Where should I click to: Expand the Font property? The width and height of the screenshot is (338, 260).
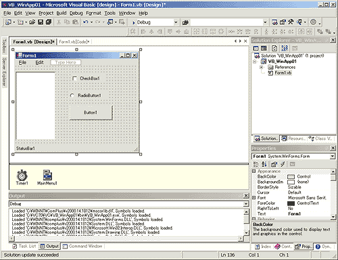click(254, 198)
